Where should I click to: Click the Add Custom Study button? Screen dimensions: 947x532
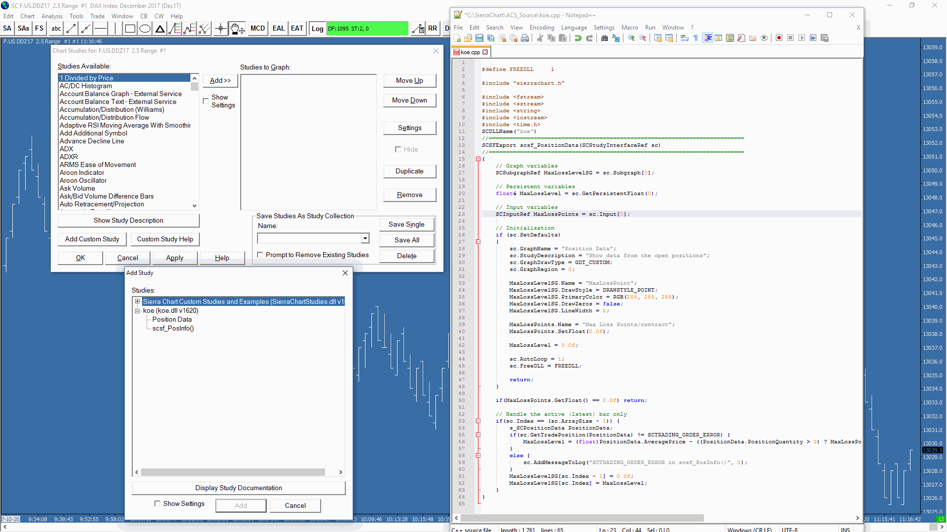pos(92,239)
